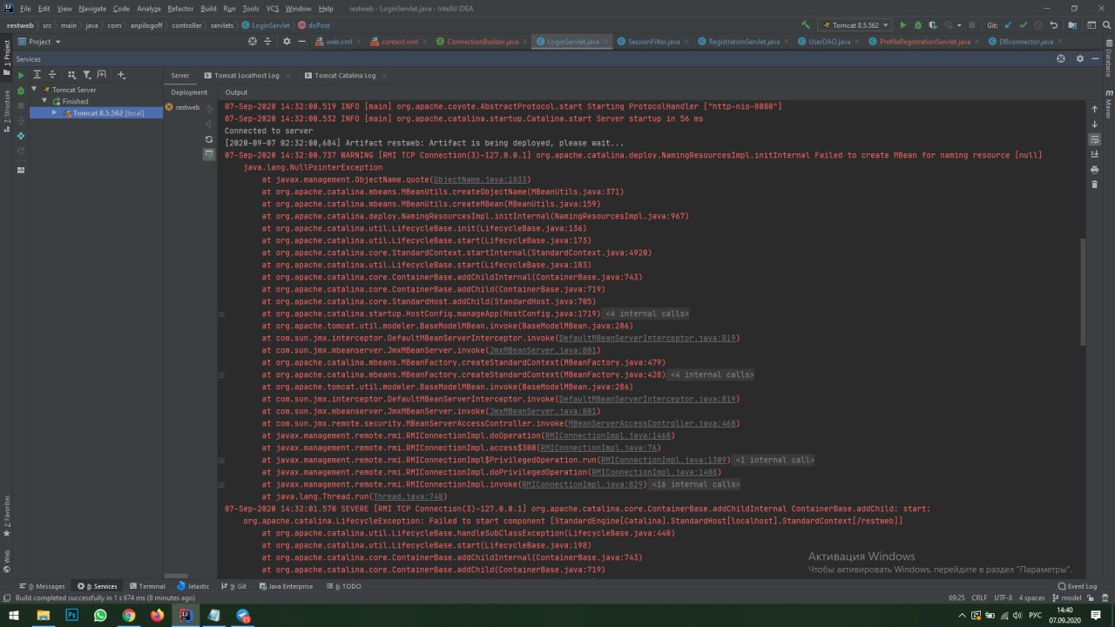The image size is (1115, 627).
Task: Expand Tomcat 8.5.562 [local] node
Action: pyautogui.click(x=54, y=112)
